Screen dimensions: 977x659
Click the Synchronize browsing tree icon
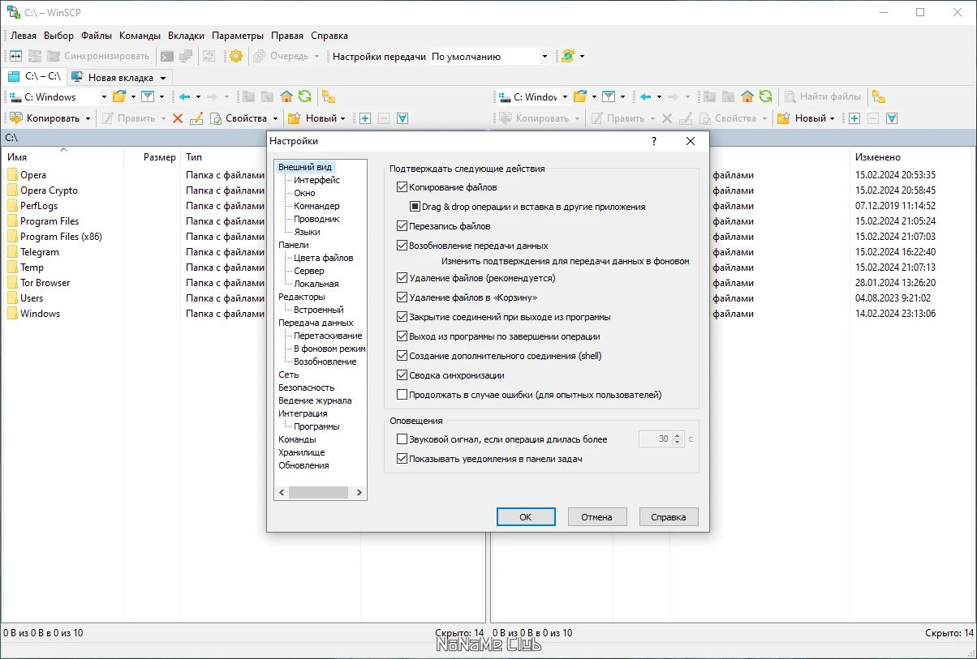coord(329,96)
